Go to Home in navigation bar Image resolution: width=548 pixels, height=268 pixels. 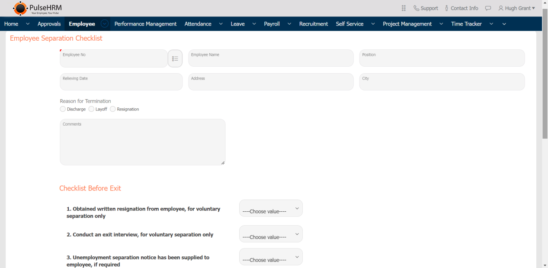[11, 24]
